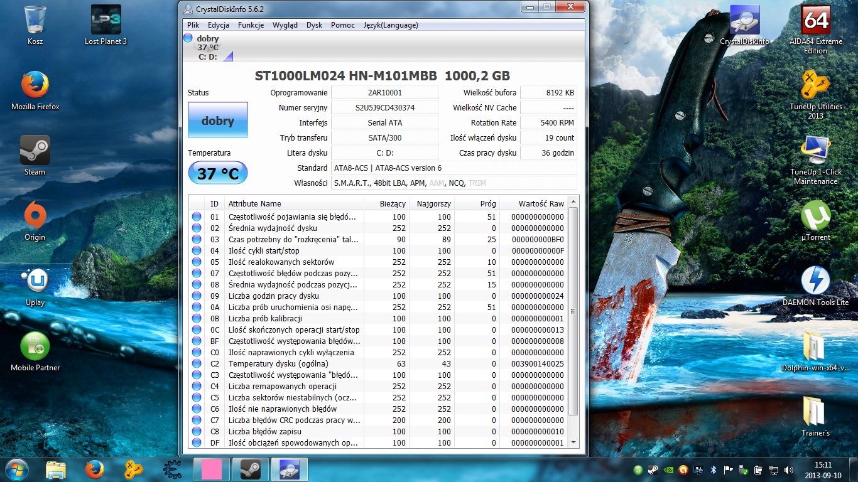Launch the Mobile Partner desktop shortcut
This screenshot has height=482, width=858.
click(x=35, y=351)
